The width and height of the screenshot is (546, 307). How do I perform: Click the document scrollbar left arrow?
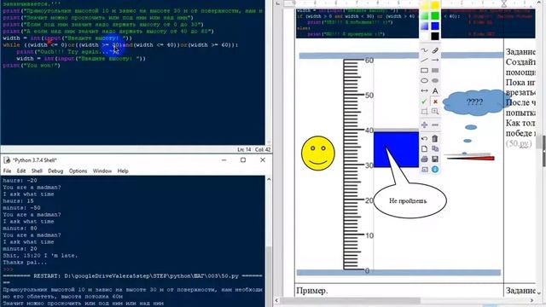tap(277, 300)
